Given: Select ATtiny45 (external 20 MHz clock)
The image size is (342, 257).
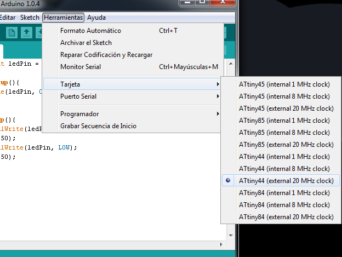Looking at the screenshot, I should (x=281, y=108).
